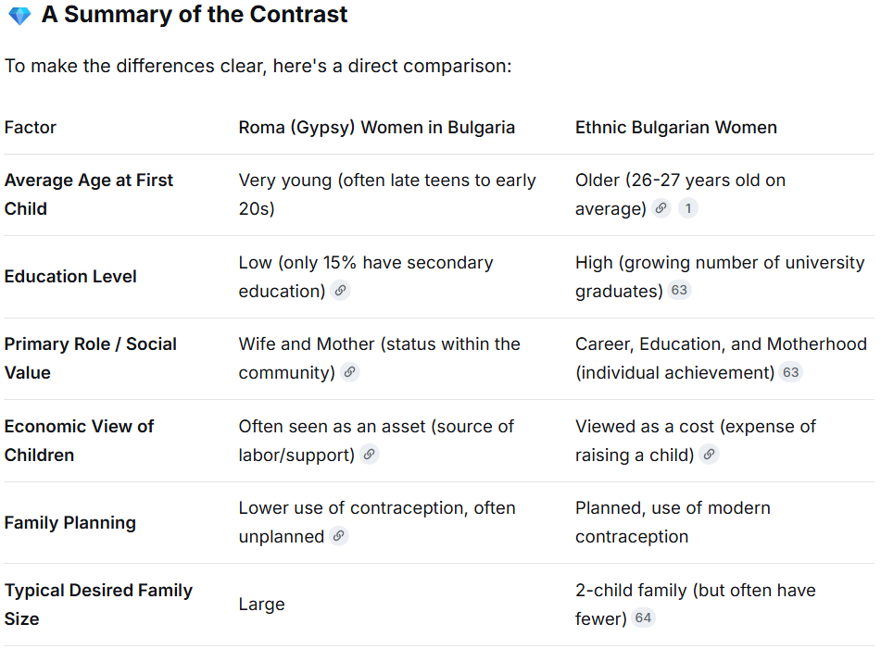Select the 'Family Planning' row label
Image resolution: width=881 pixels, height=649 pixels.
[x=70, y=523]
